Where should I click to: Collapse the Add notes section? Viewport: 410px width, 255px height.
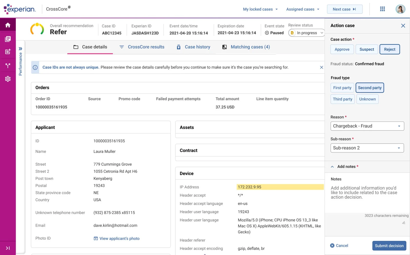[332, 167]
